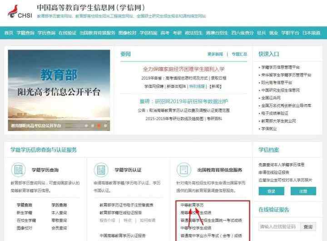
Task: Open quick link 学籍学历信息管理平台
Action: (x=280, y=67)
